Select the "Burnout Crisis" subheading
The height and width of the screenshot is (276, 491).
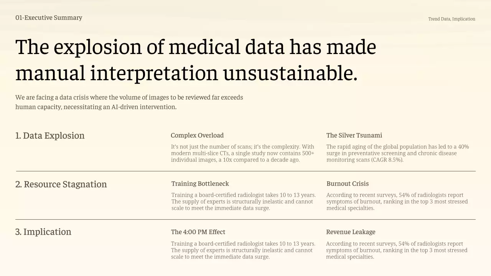click(x=348, y=184)
